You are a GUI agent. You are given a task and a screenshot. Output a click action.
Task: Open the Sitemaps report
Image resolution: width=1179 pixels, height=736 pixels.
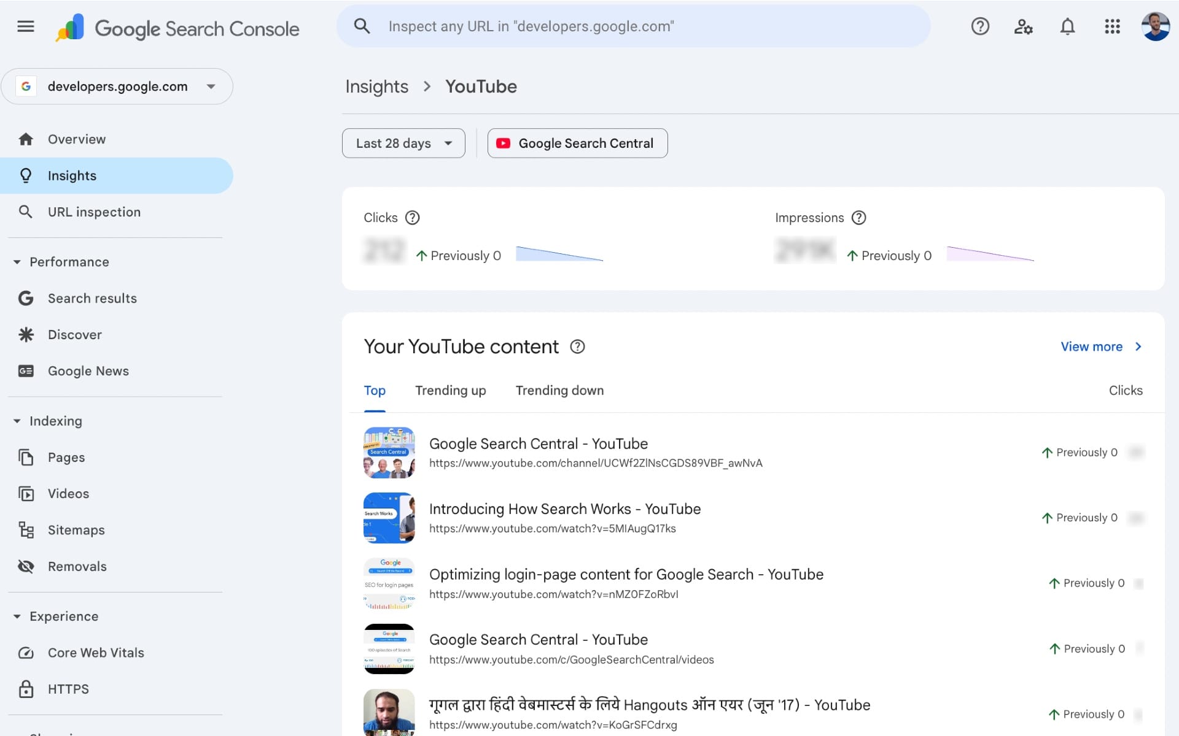point(76,529)
